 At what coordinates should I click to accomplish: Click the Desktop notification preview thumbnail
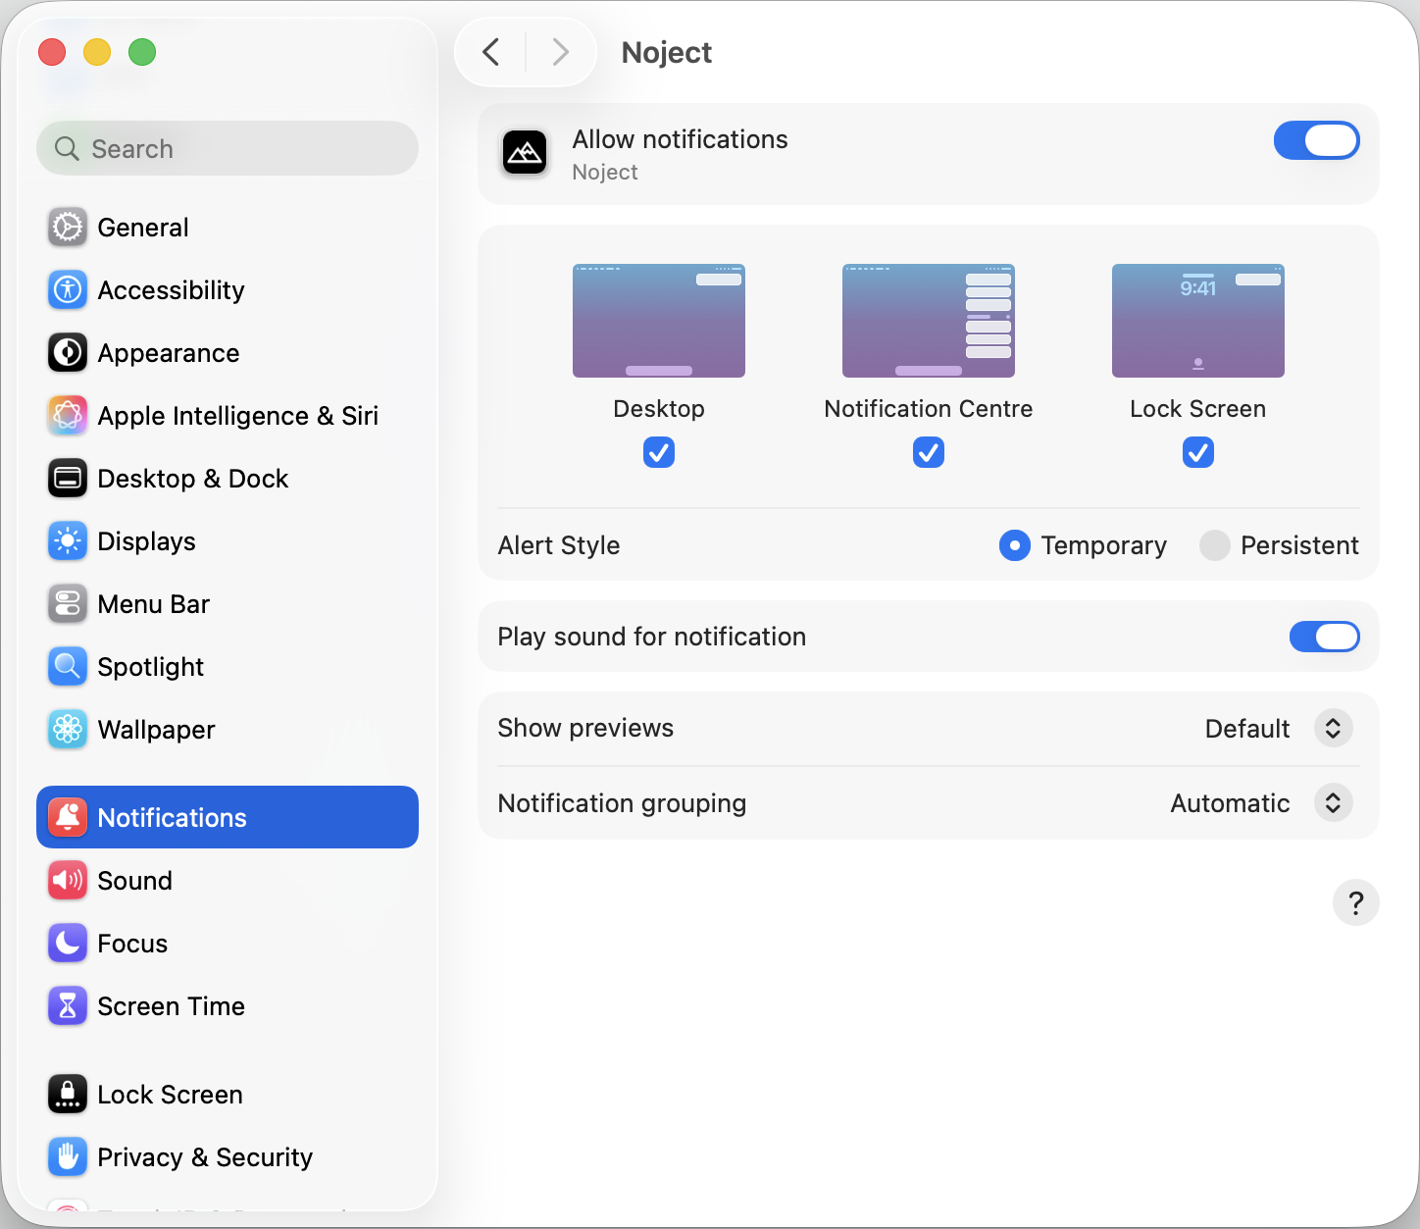coord(659,321)
